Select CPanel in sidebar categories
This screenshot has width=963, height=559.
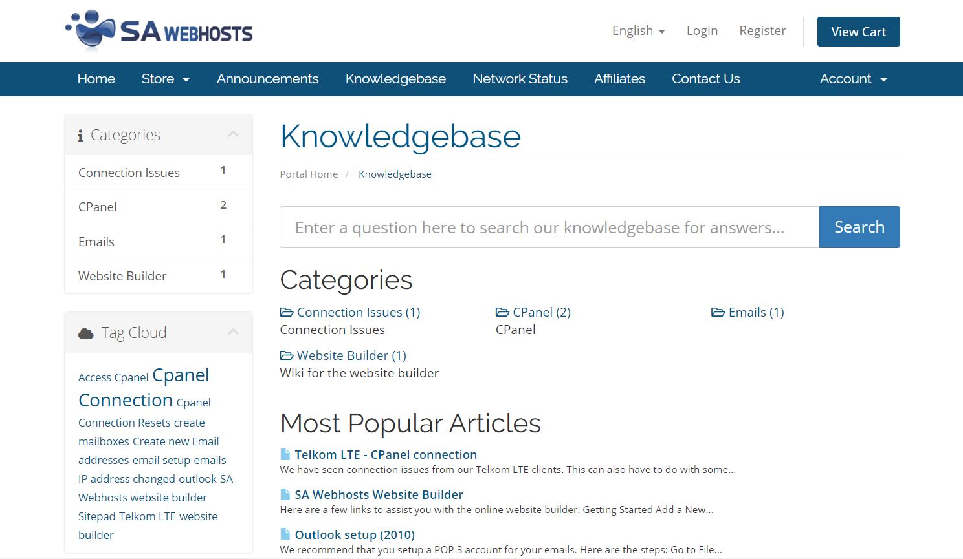(x=159, y=207)
